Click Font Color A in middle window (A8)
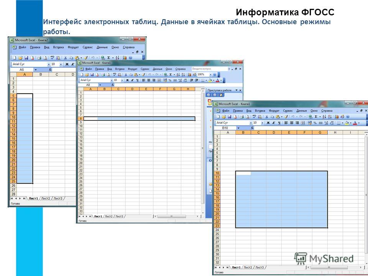Screen dimensions: 368x276 click(x=217, y=80)
